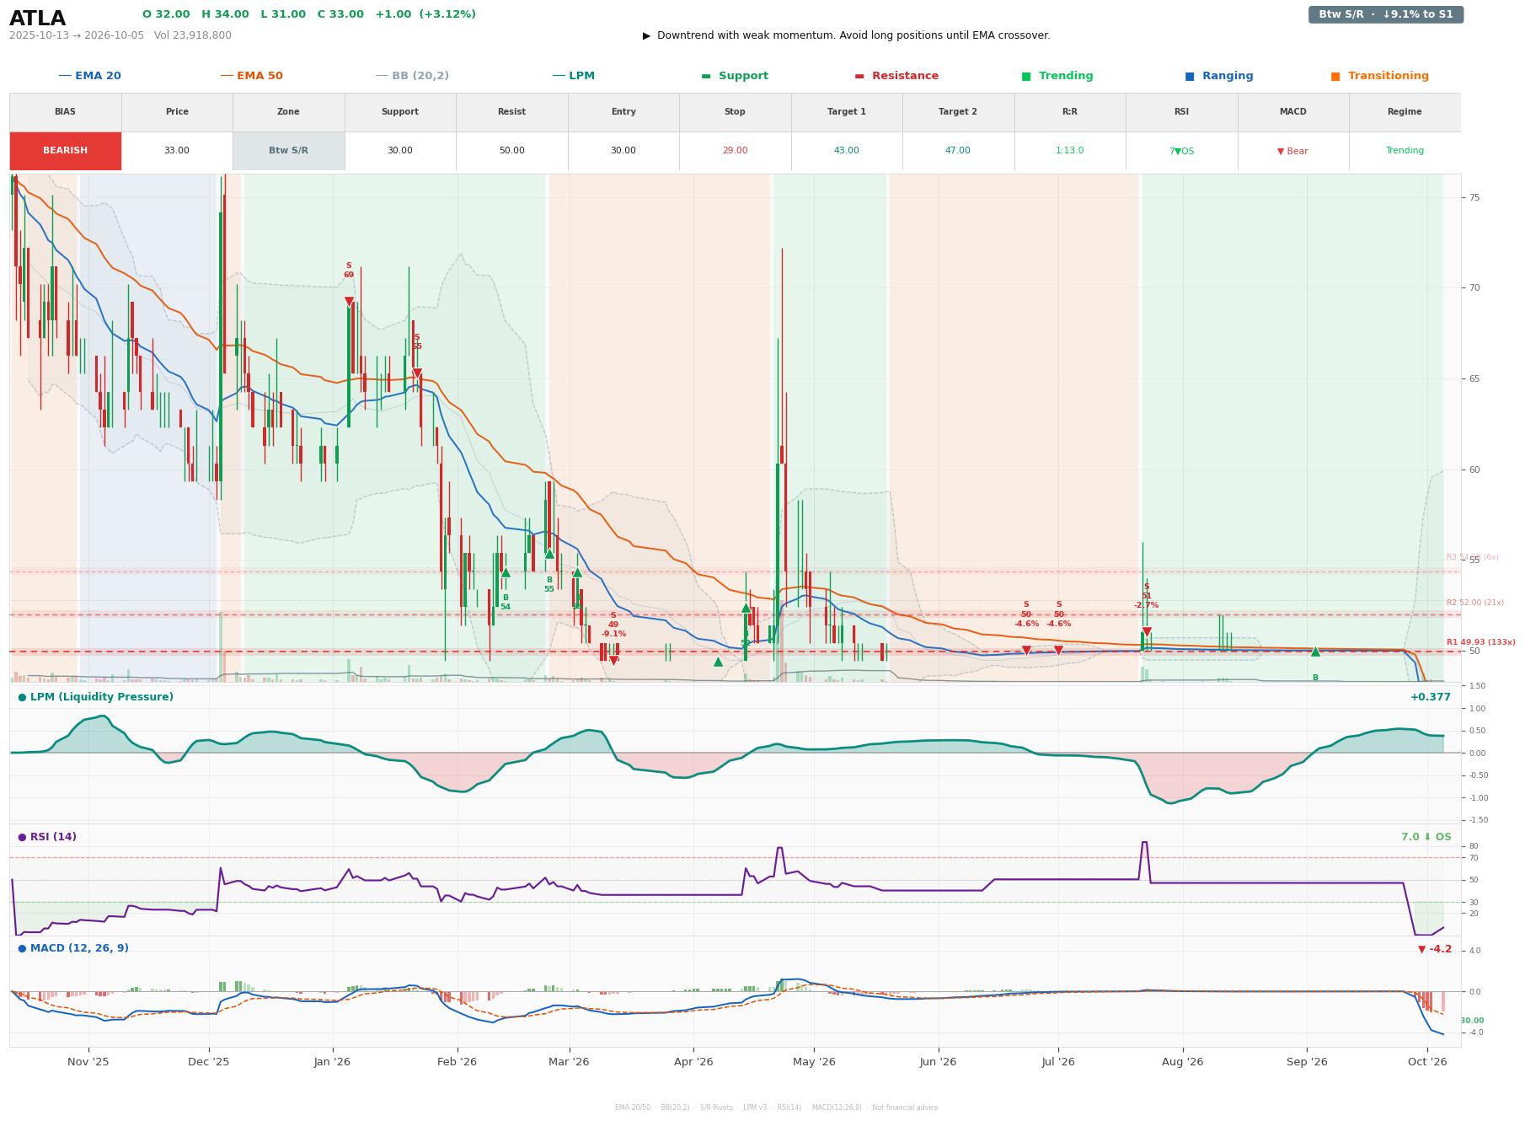1525x1121 pixels.
Task: Click the RSI (14) panel title
Action: [47, 837]
